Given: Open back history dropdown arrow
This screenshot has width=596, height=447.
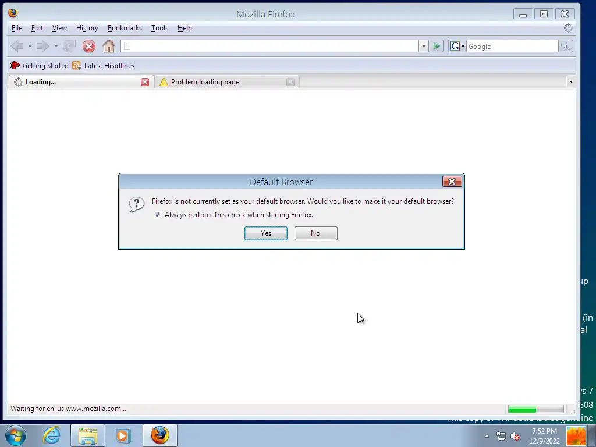Looking at the screenshot, I should coord(30,47).
